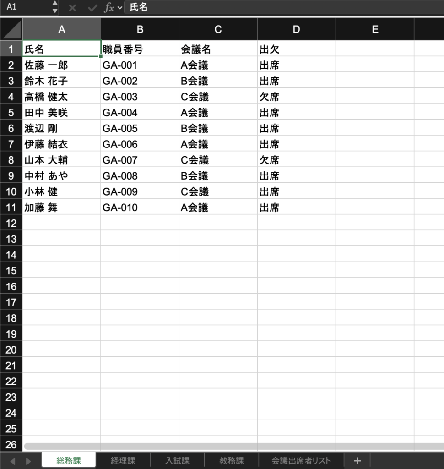
Task: Select cell containing 高橋 健太
Action: pyautogui.click(x=62, y=97)
